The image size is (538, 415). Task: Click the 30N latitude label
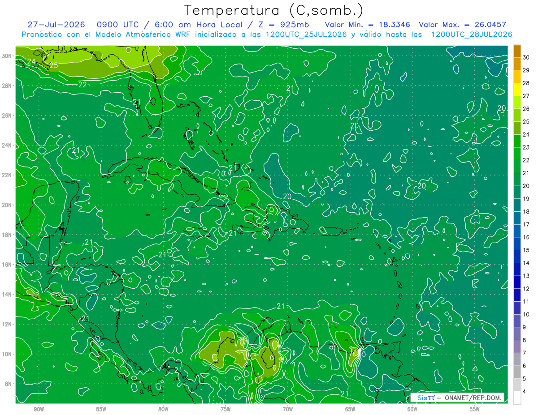click(7, 56)
